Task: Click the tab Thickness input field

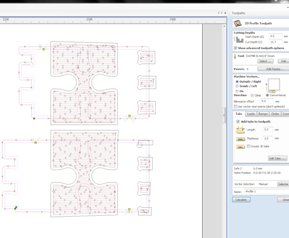Action: 268,138
